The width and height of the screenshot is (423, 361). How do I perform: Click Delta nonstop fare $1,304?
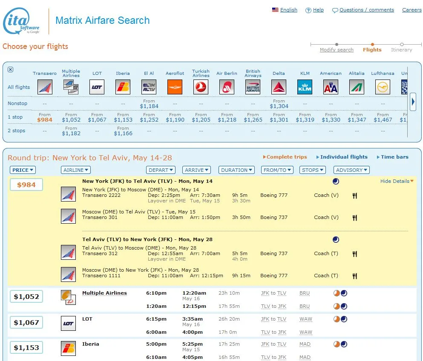[x=279, y=106]
